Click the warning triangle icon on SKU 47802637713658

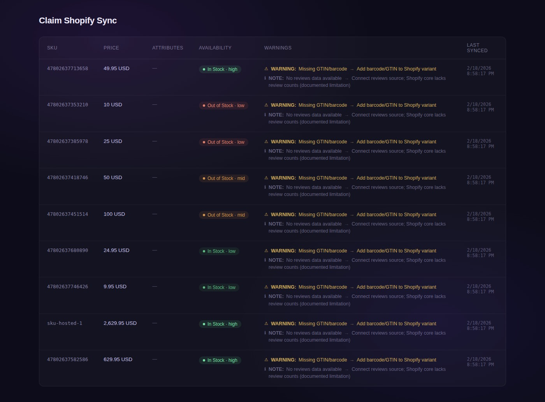(266, 69)
